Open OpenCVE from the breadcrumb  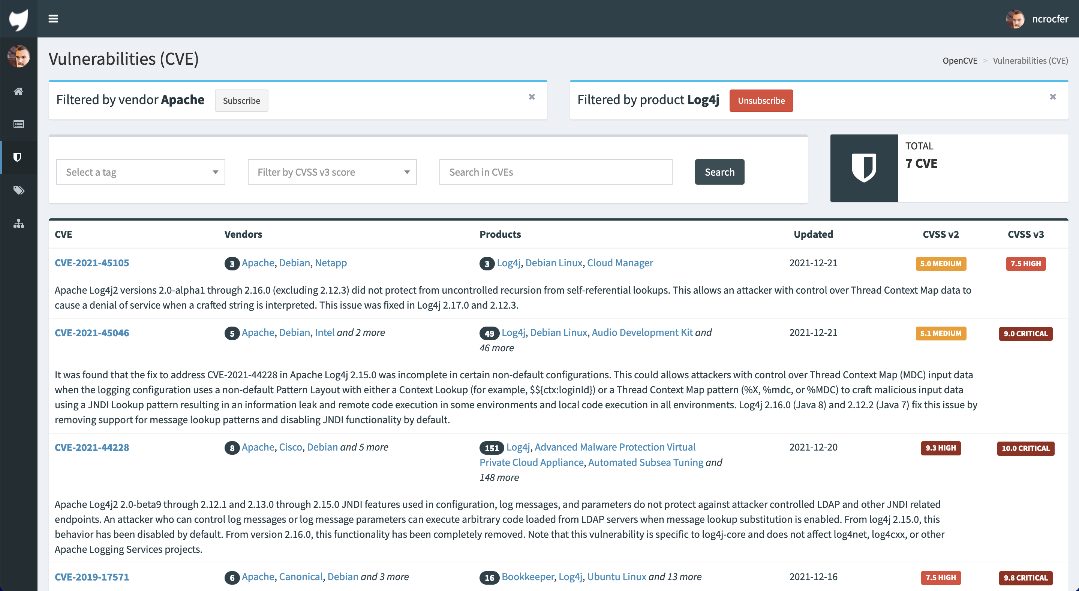click(x=960, y=60)
